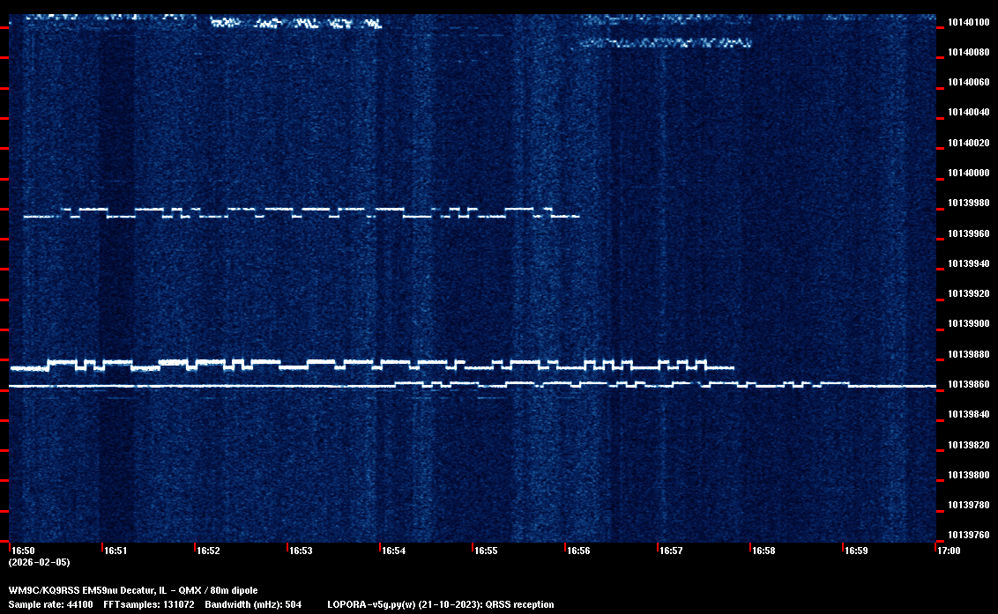Image resolution: width=998 pixels, height=614 pixels.
Task: Click the 16:57 time axis label
Action: [x=671, y=551]
